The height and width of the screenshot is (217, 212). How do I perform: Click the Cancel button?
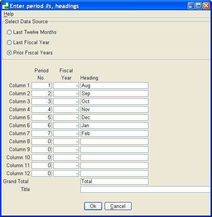tap(118, 206)
